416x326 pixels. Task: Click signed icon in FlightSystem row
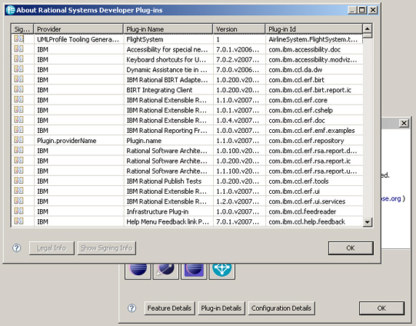click(x=19, y=38)
